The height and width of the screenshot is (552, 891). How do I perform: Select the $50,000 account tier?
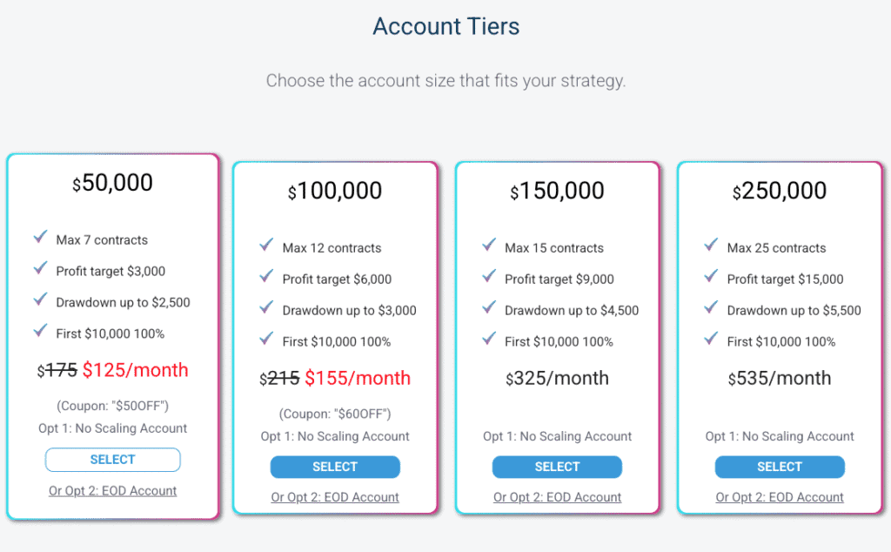pyautogui.click(x=112, y=460)
